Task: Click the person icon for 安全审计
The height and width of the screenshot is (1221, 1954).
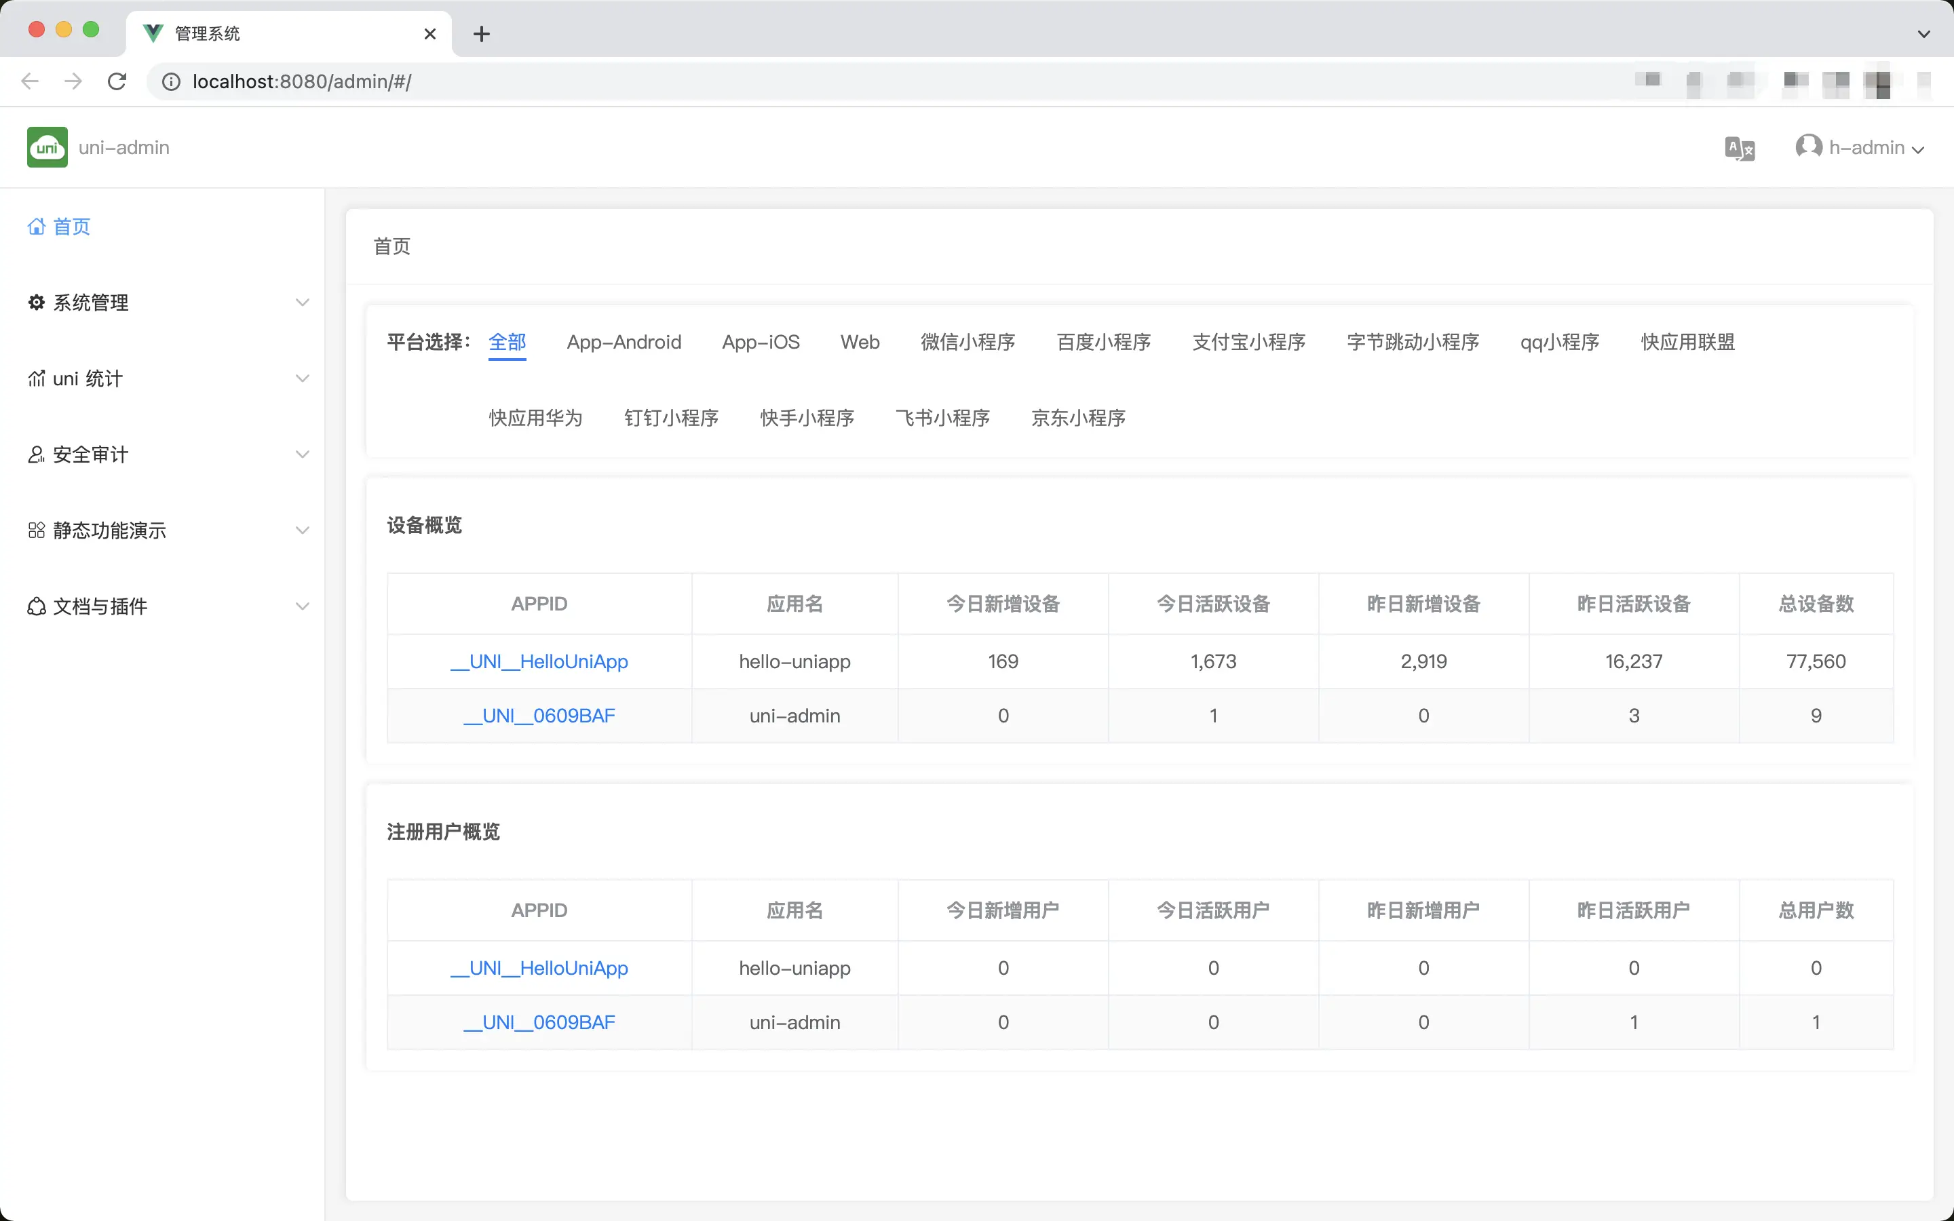Action: pos(37,454)
